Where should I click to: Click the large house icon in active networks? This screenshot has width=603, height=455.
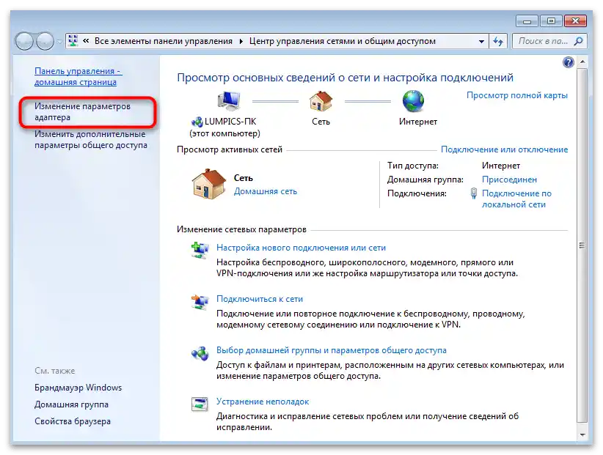click(209, 184)
